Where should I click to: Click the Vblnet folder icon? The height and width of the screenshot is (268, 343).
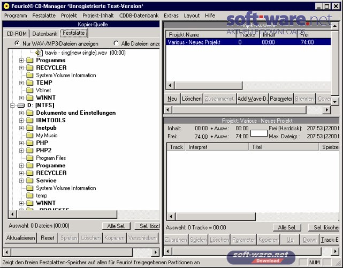click(x=30, y=90)
